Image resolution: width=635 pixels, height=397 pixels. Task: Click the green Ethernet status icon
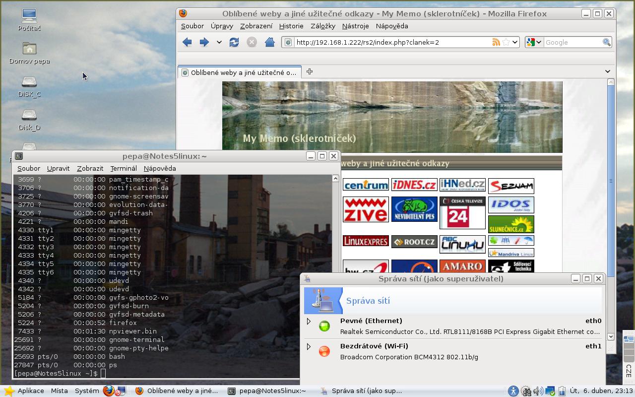coord(324,326)
